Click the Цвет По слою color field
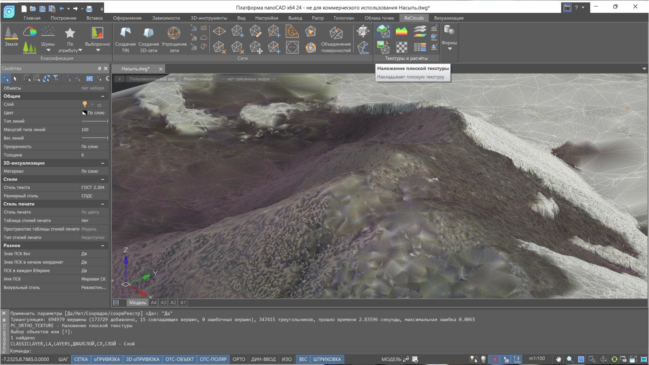The height and width of the screenshot is (365, 649). tap(94, 113)
